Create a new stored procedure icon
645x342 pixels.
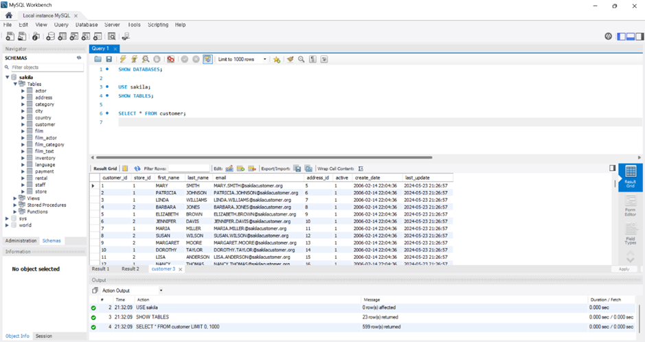coord(86,36)
